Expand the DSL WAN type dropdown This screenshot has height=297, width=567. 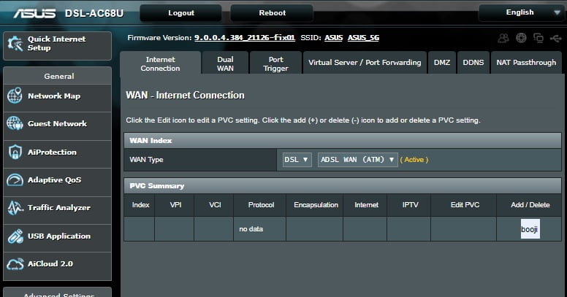(297, 159)
